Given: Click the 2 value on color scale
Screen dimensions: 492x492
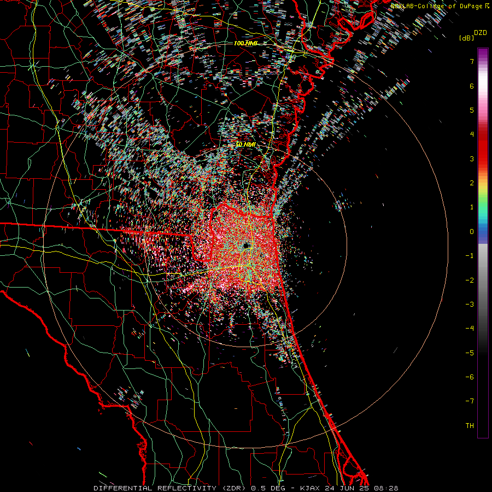Looking at the screenshot, I should point(472,183).
